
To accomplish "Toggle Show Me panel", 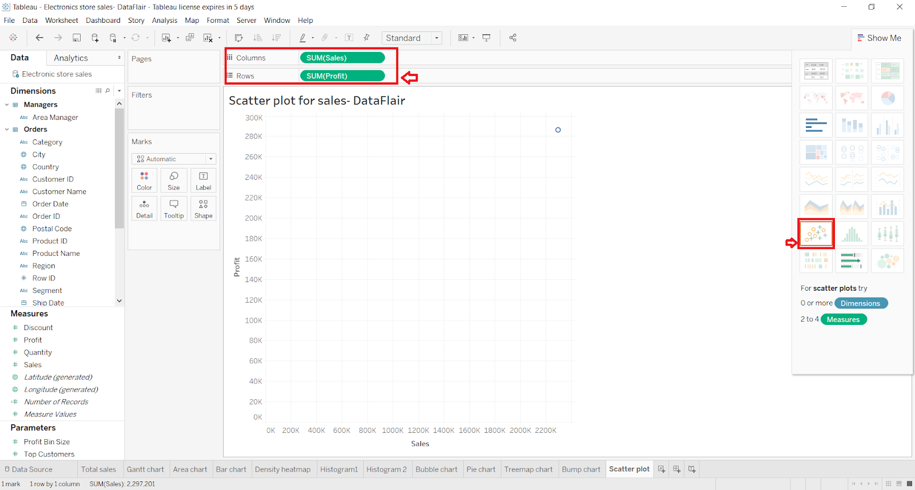I will point(879,38).
